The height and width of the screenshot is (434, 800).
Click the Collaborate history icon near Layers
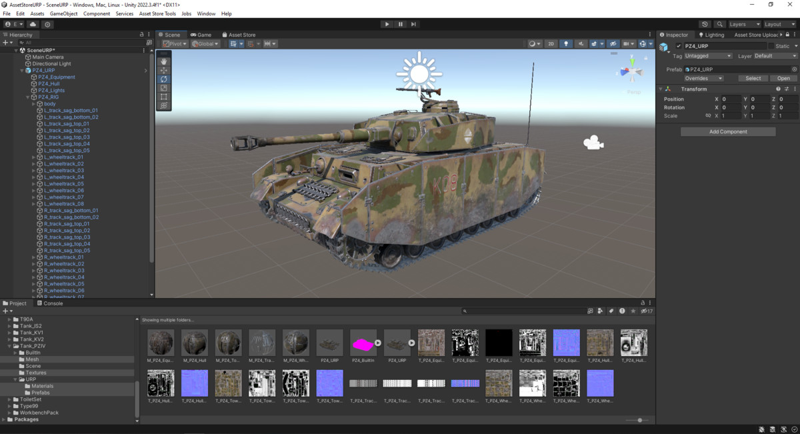[705, 24]
